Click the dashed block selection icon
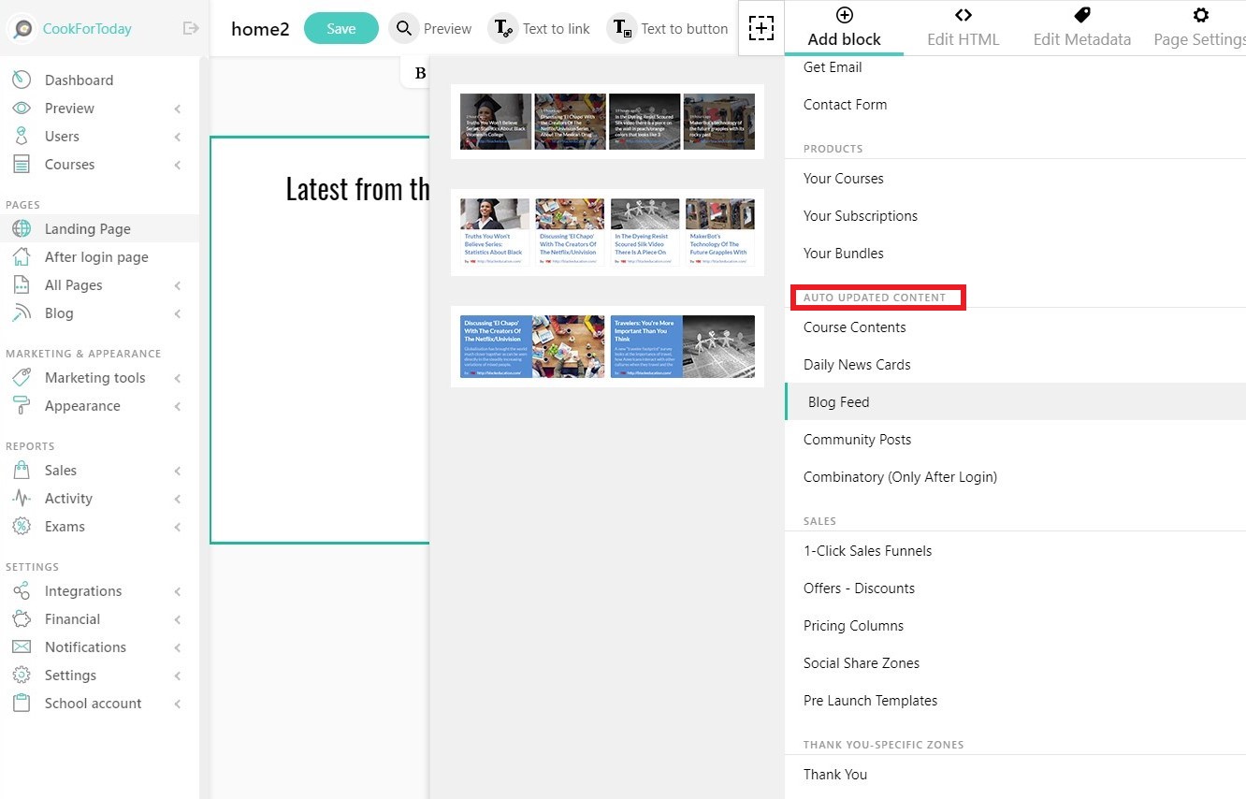 point(761,28)
